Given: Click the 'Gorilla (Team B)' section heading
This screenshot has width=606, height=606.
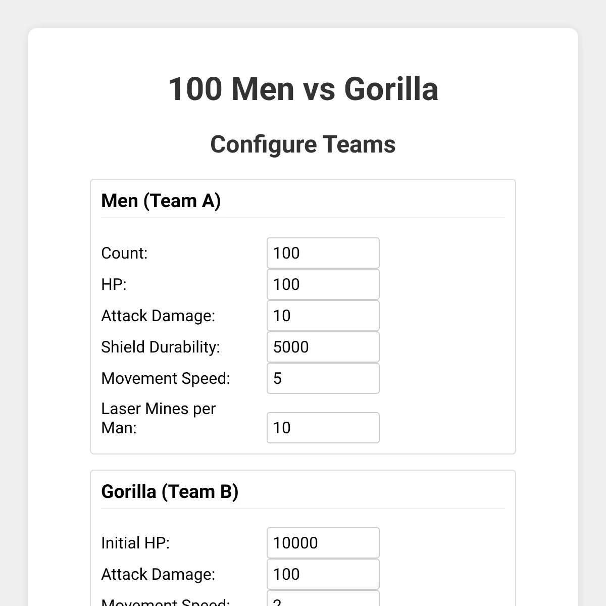Looking at the screenshot, I should (170, 491).
